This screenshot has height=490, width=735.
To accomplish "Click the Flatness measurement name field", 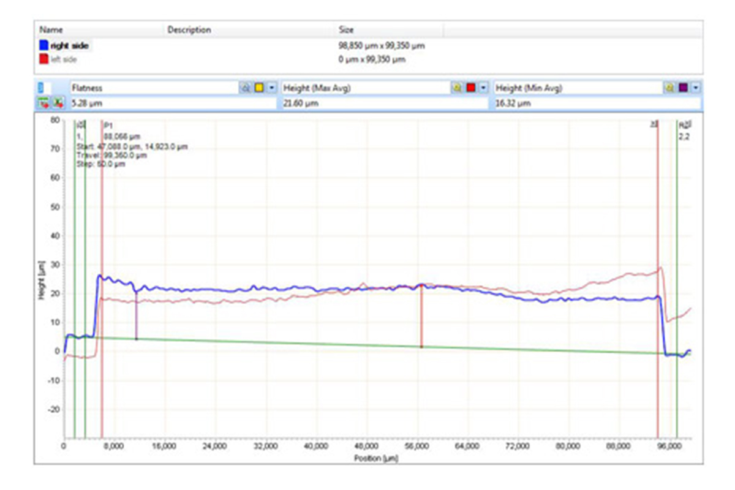I will click(x=153, y=88).
